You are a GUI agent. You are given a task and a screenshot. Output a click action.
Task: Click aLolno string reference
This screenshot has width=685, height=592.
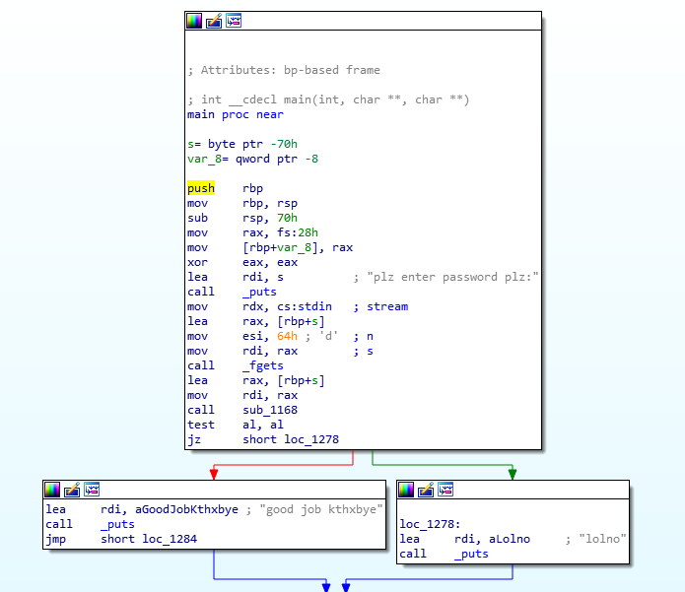510,539
